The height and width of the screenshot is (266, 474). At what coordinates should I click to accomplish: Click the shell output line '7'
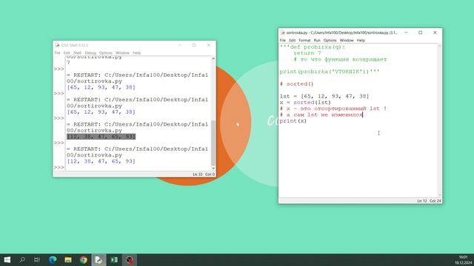[x=69, y=63]
